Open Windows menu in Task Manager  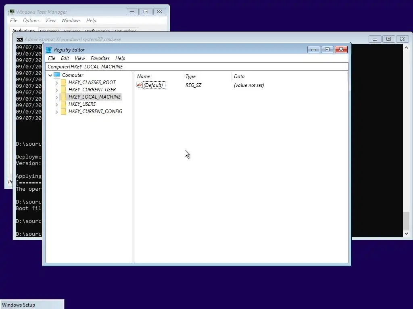tap(71, 21)
